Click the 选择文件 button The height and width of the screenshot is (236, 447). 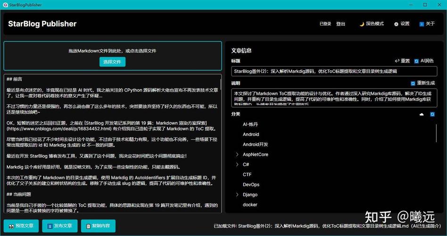(112, 62)
